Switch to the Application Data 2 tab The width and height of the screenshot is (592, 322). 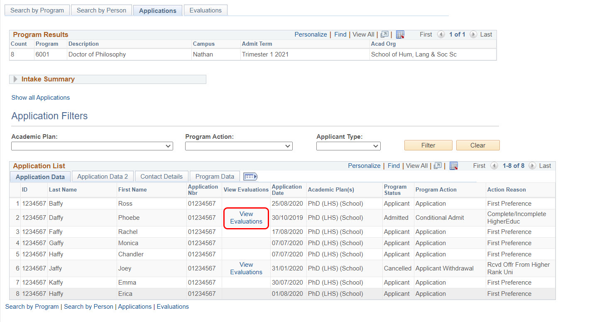[103, 177]
